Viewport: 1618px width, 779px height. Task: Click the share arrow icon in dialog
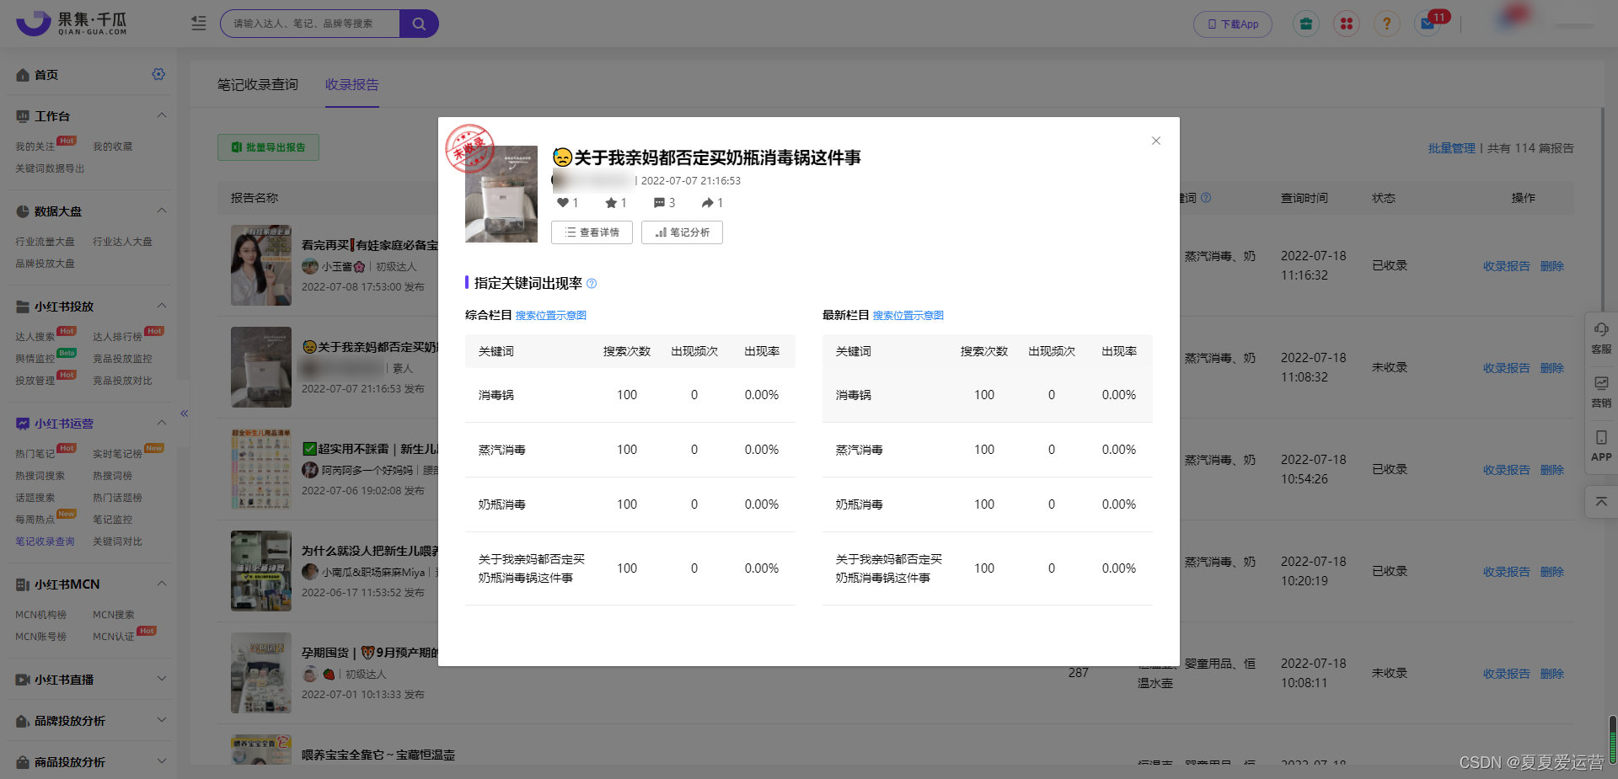(708, 202)
